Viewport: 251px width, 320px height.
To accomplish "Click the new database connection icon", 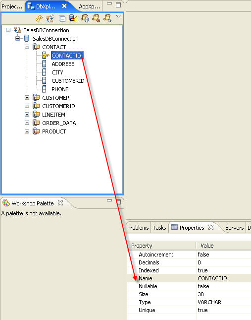I will [x=50, y=18].
